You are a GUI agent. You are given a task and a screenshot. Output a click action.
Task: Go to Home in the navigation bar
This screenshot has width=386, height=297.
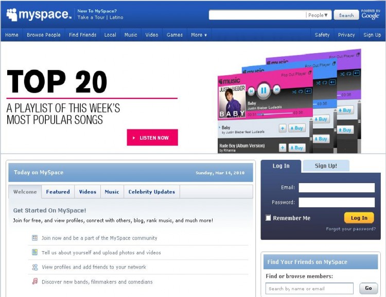click(12, 35)
